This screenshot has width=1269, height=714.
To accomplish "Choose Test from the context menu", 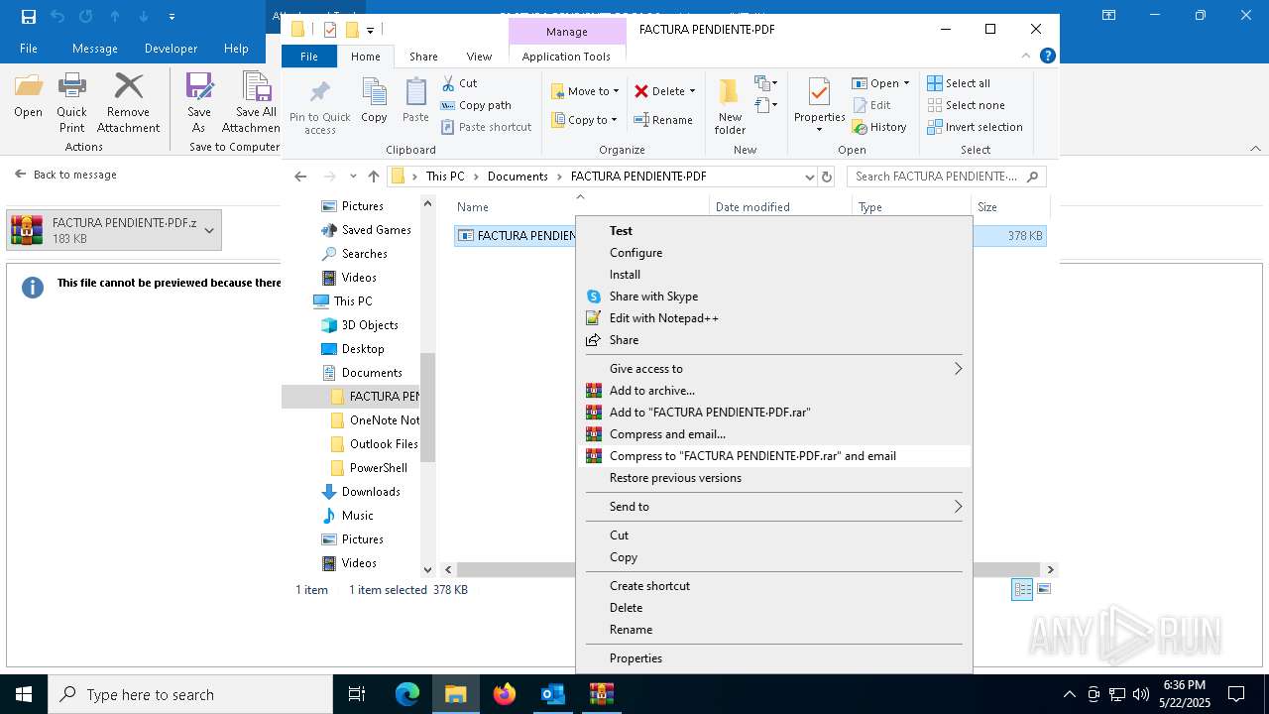I will tap(773, 231).
